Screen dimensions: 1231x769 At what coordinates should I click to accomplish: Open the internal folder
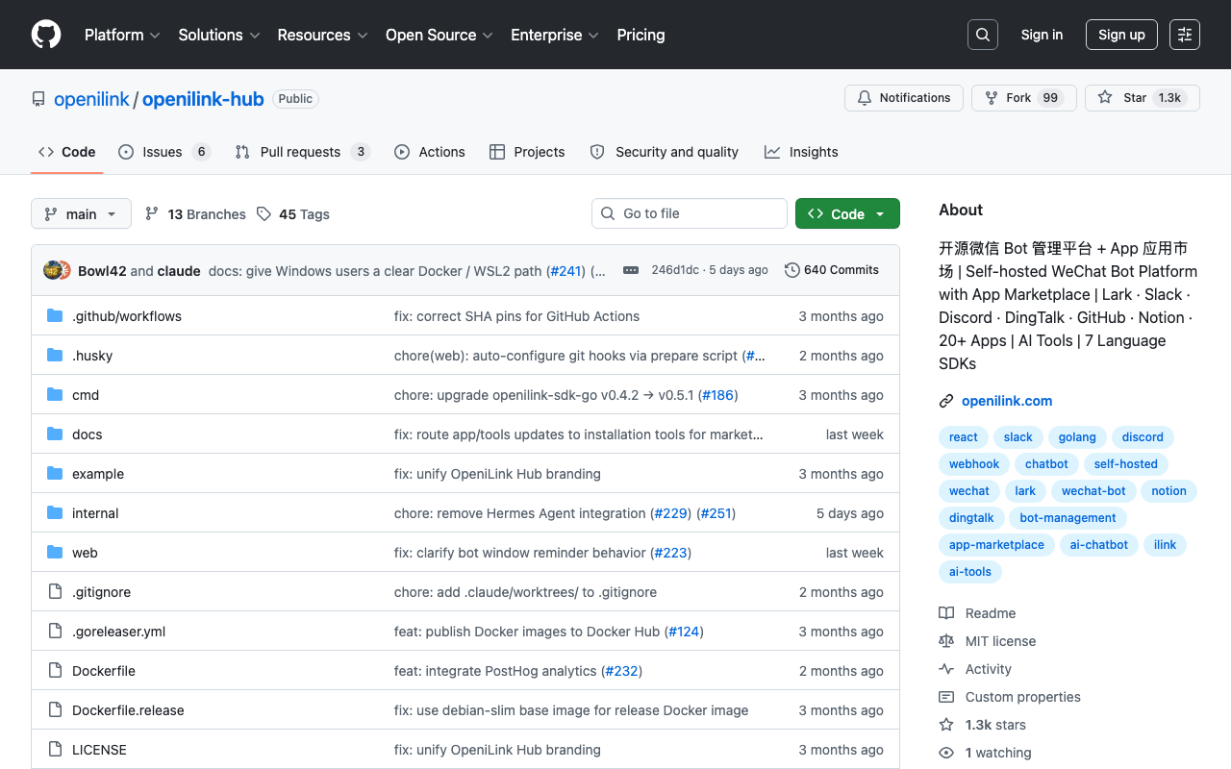(x=95, y=513)
